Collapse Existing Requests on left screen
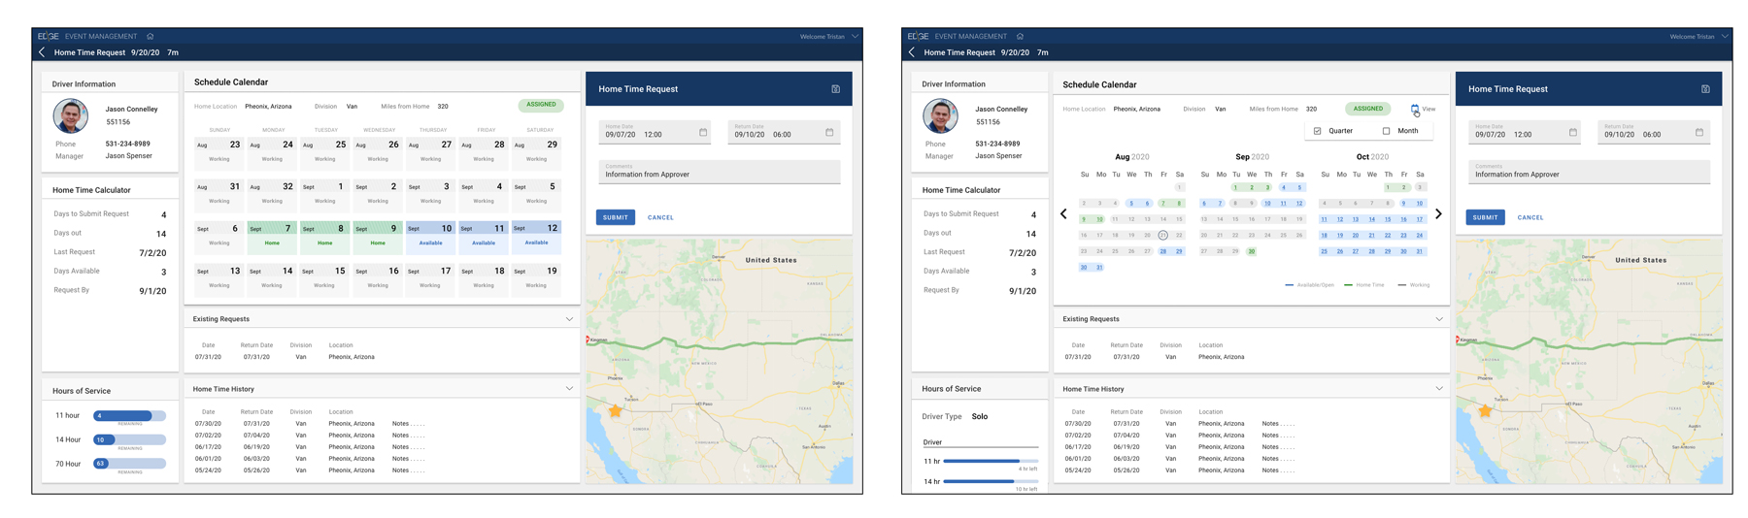 (569, 319)
